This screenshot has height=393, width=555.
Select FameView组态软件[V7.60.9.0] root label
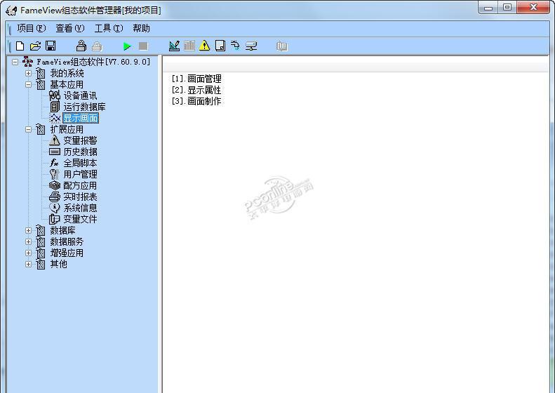coord(93,62)
